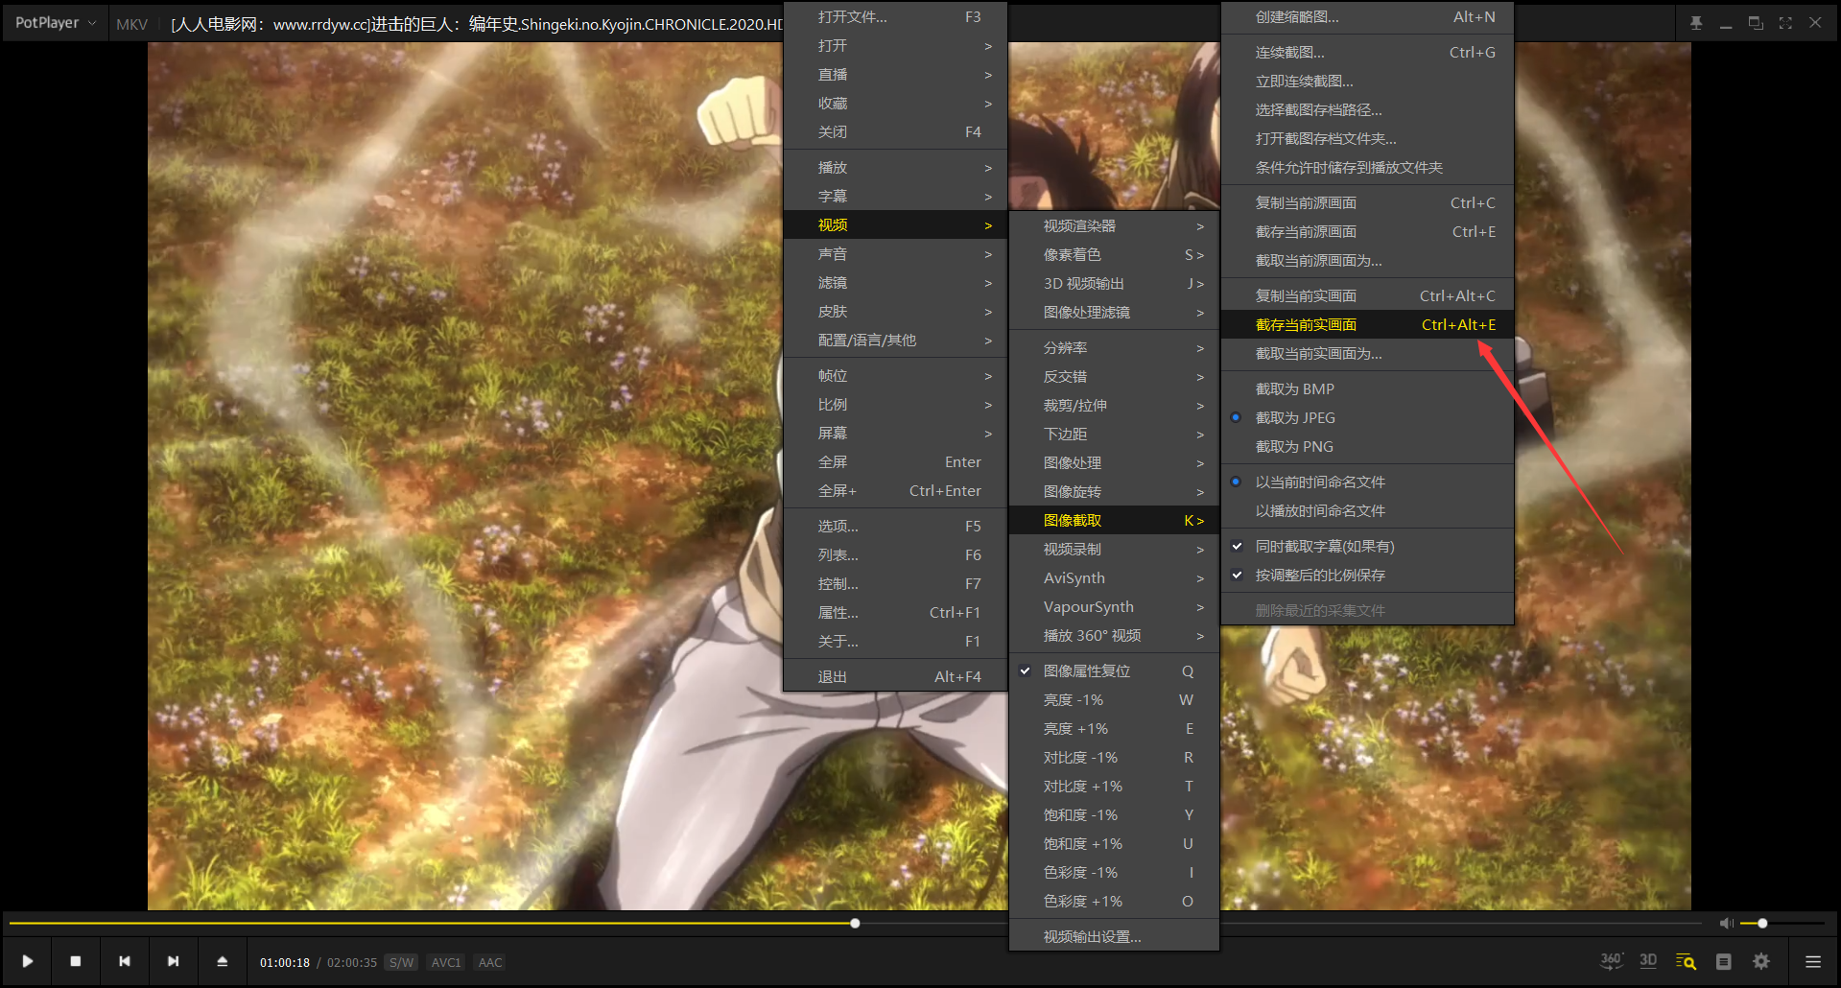1841x988 pixels.
Task: Choose 打开截图存档文件夹... menu item
Action: (1368, 138)
